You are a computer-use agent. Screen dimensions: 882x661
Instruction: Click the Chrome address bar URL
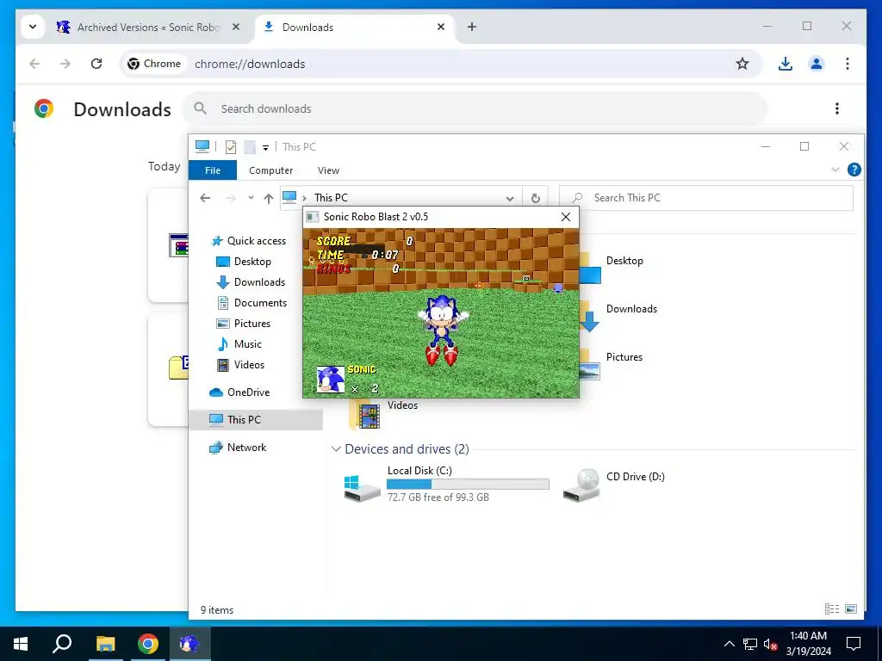(x=250, y=64)
